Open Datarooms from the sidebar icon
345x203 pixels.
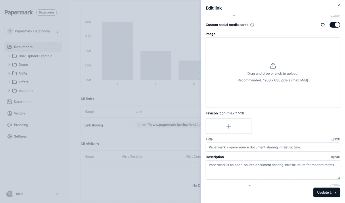(9, 102)
